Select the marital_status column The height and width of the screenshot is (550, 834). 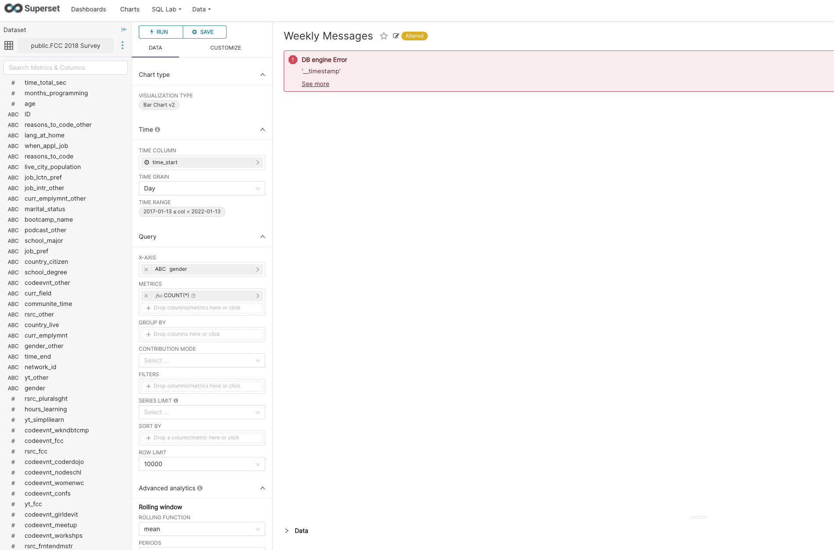pos(45,209)
